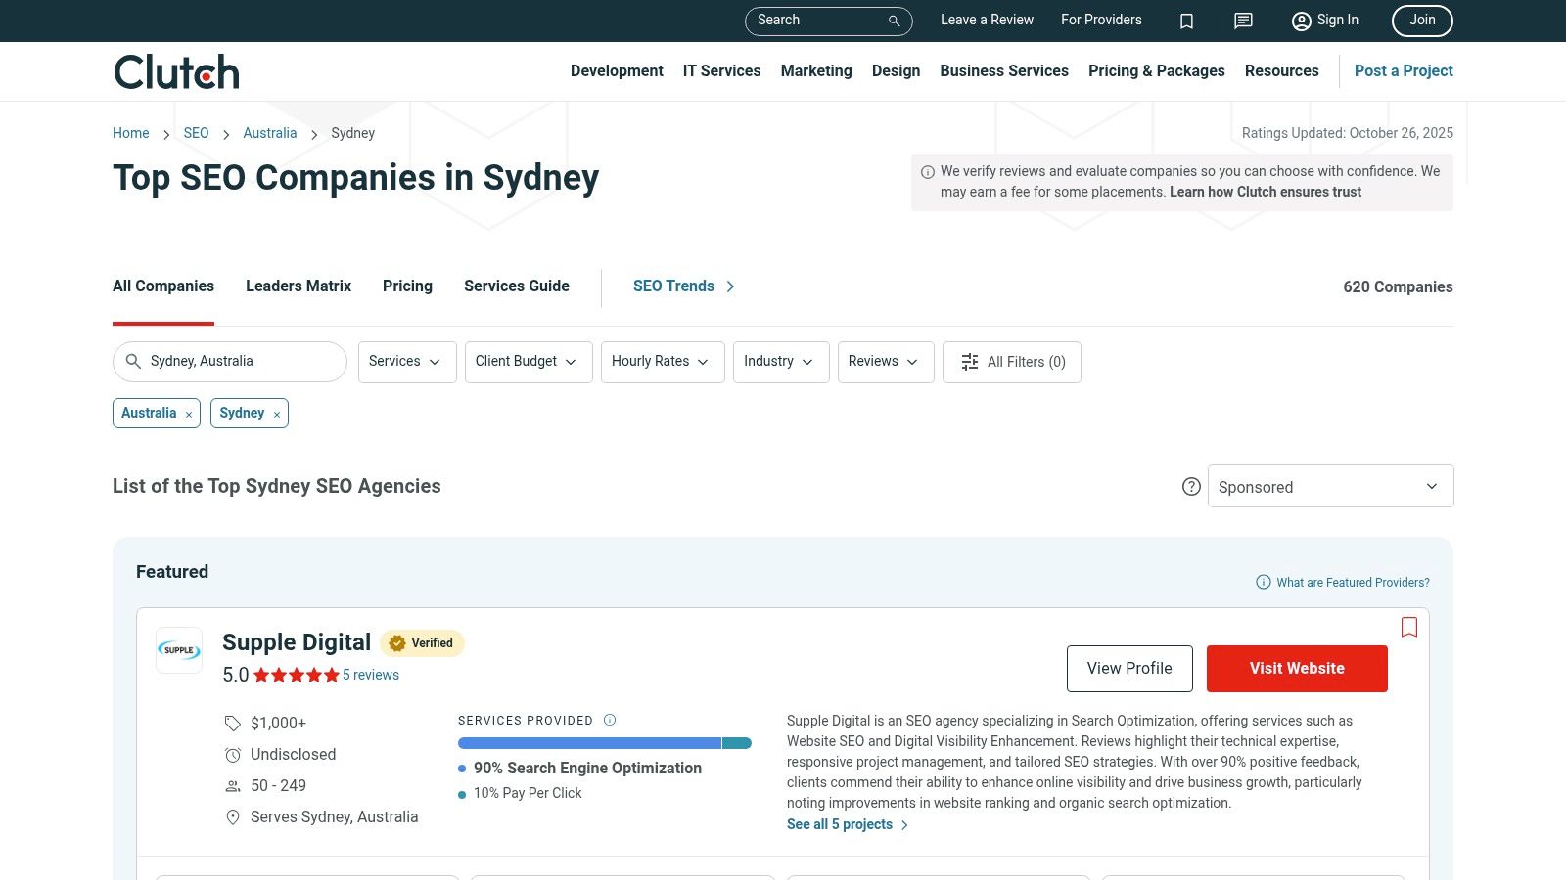Click the Visit Website button
The height and width of the screenshot is (880, 1566).
[x=1297, y=668]
